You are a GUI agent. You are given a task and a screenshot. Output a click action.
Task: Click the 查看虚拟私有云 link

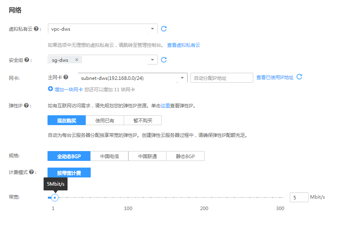pyautogui.click(x=183, y=45)
